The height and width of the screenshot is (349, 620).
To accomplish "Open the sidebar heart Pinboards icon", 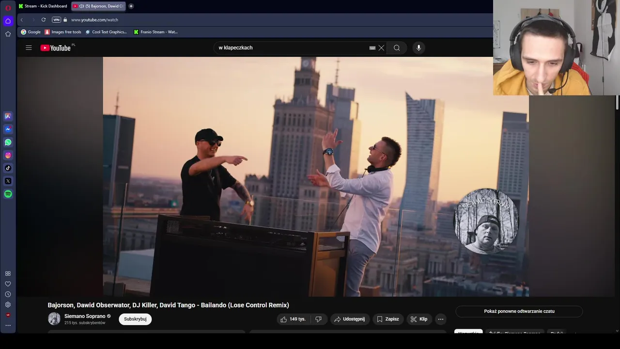I will click(x=8, y=284).
